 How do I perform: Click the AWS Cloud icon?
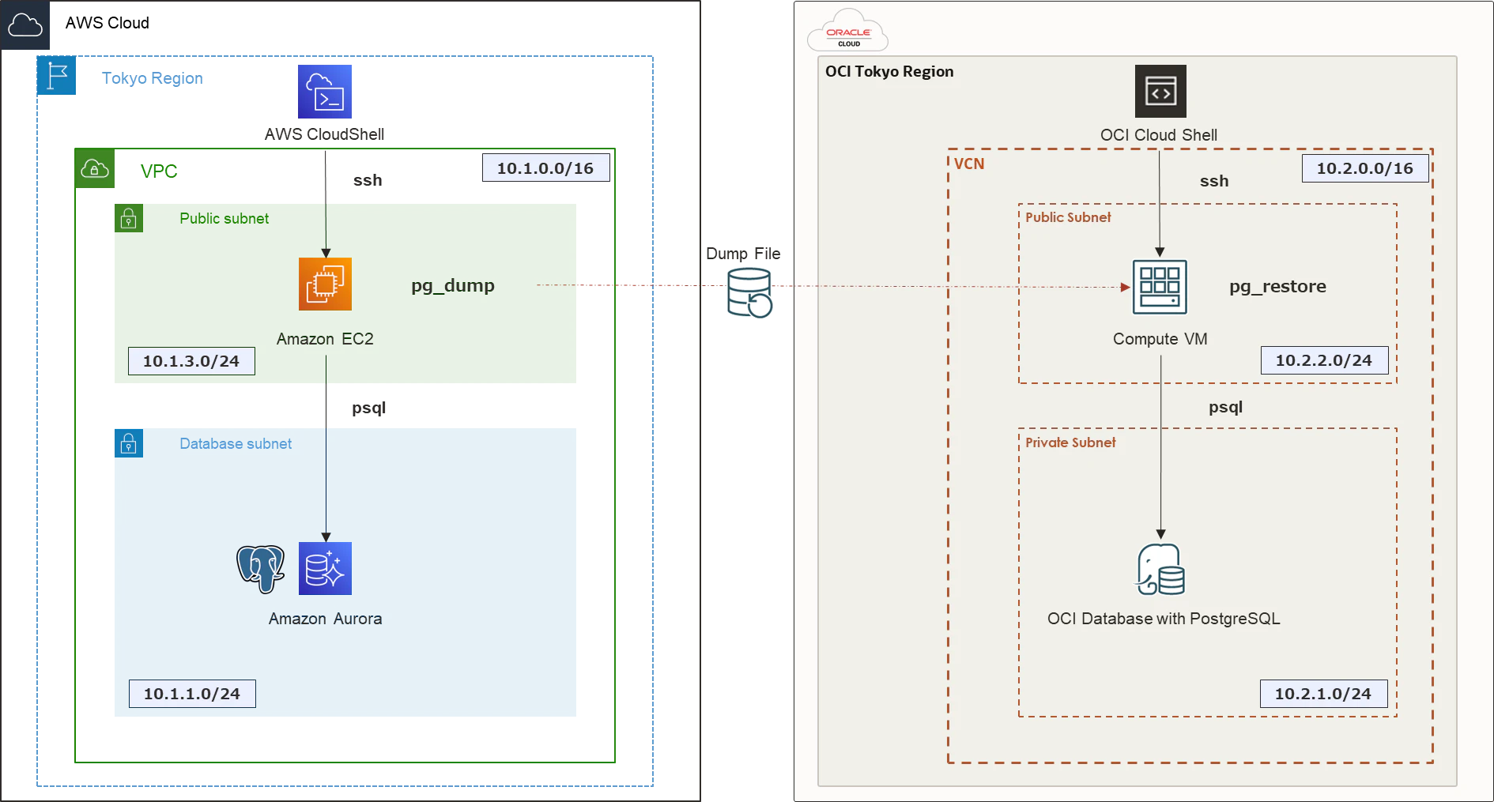25,25
